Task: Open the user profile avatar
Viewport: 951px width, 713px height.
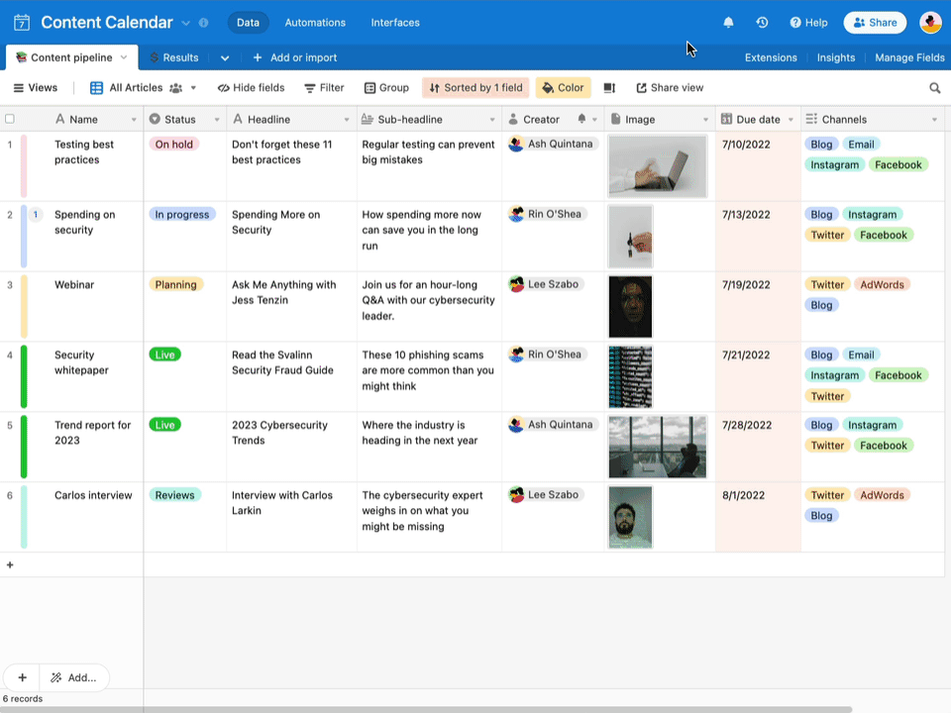Action: pos(930,23)
